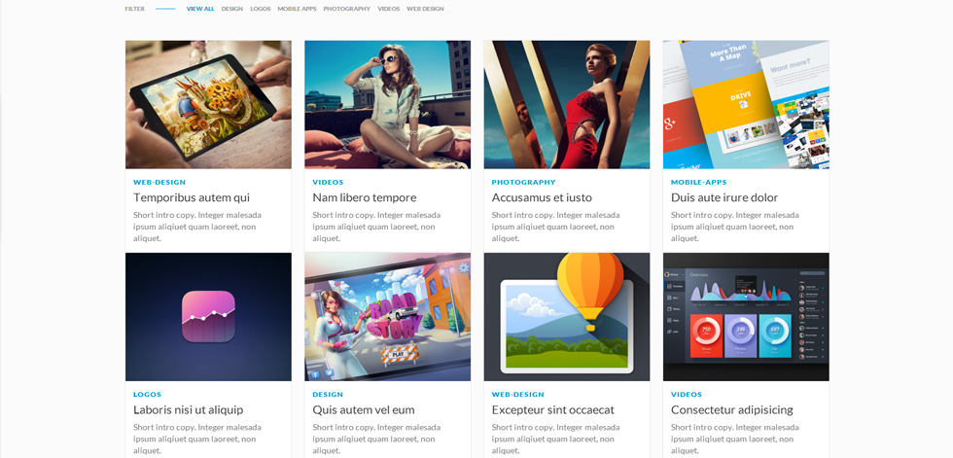Filter portfolio by Design
Viewport: 953px width, 458px height.
[232, 9]
